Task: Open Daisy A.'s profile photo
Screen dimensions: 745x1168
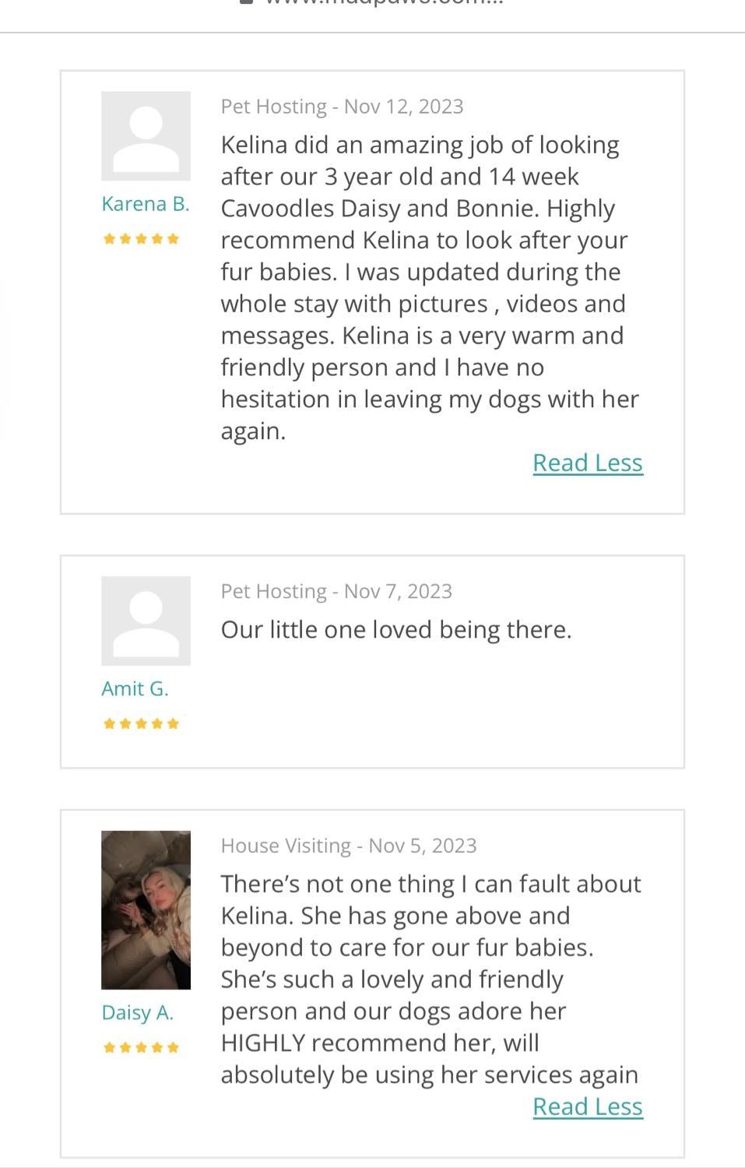Action: [x=146, y=909]
